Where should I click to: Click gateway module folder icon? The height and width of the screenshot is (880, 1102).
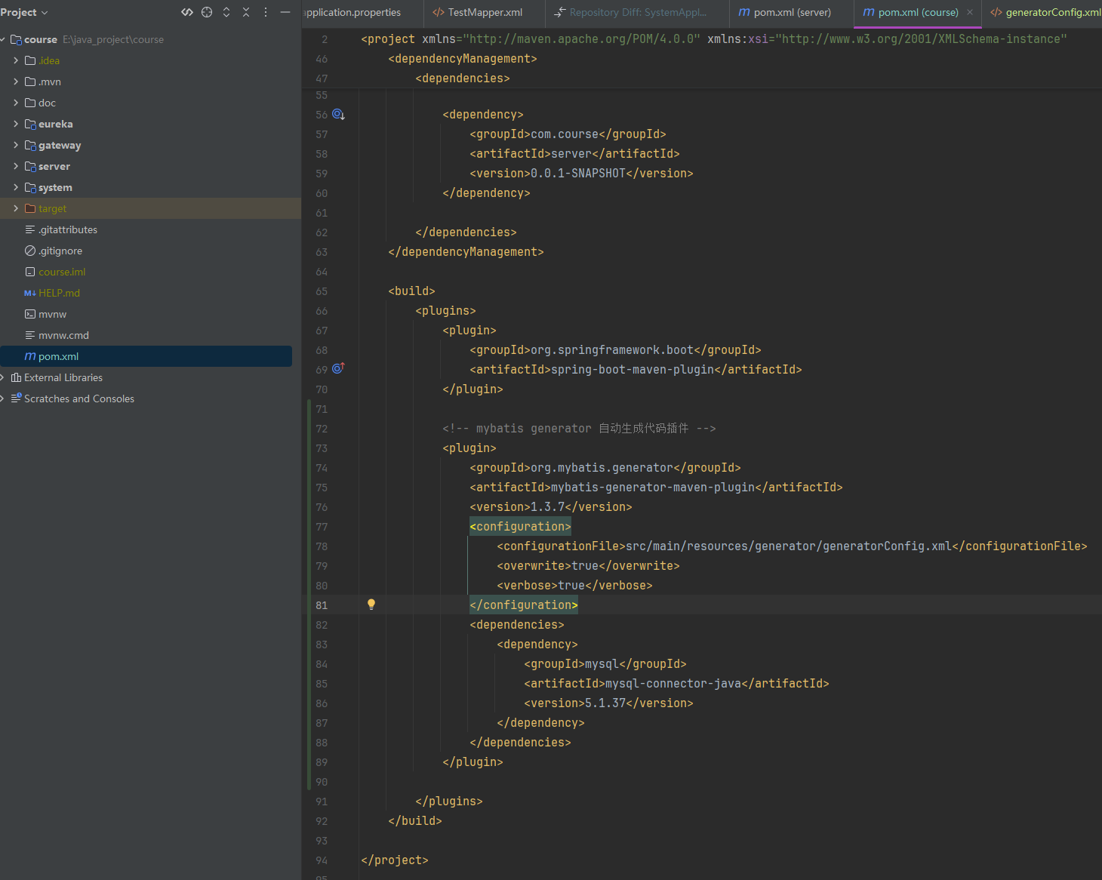(x=30, y=145)
